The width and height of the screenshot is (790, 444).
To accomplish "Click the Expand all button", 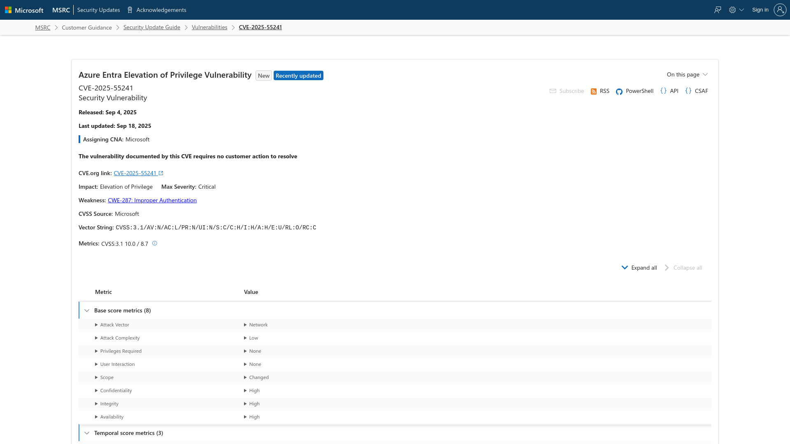I will click(x=639, y=268).
